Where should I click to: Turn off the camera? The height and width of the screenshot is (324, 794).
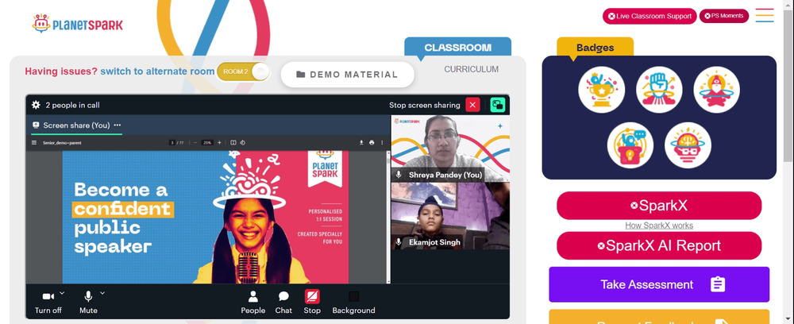click(48, 303)
